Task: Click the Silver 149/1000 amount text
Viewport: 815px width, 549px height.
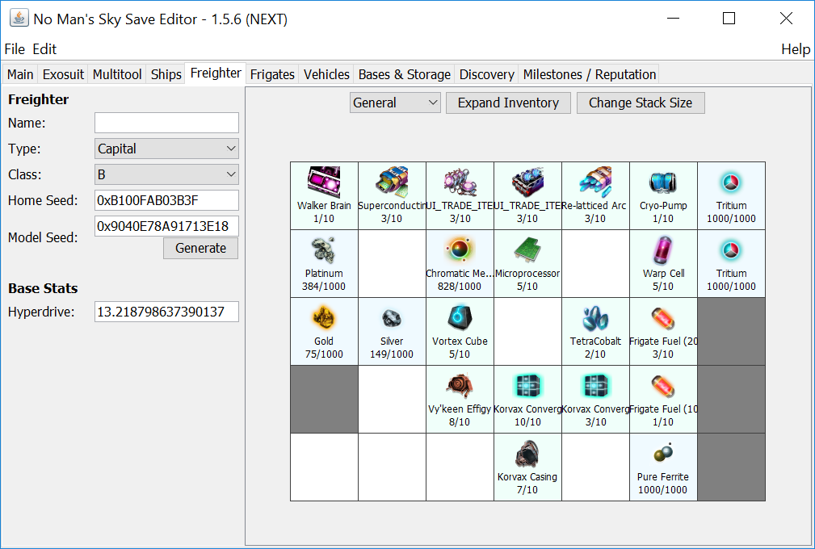Action: (392, 354)
